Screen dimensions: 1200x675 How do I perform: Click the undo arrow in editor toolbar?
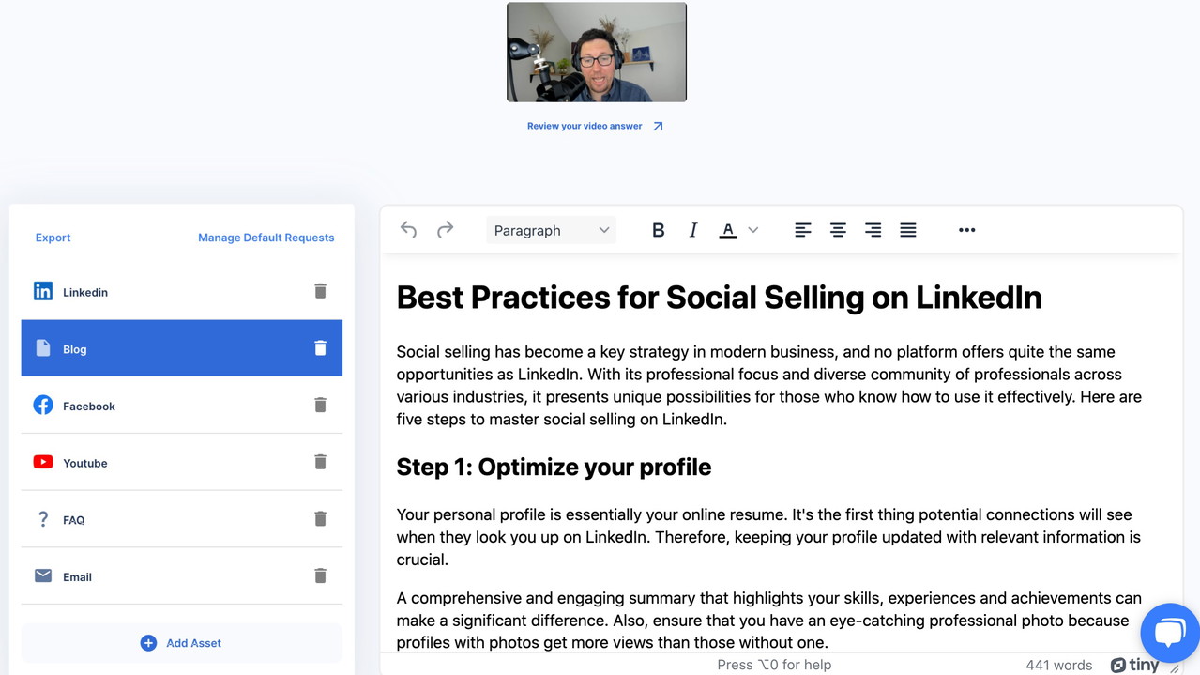click(x=408, y=230)
